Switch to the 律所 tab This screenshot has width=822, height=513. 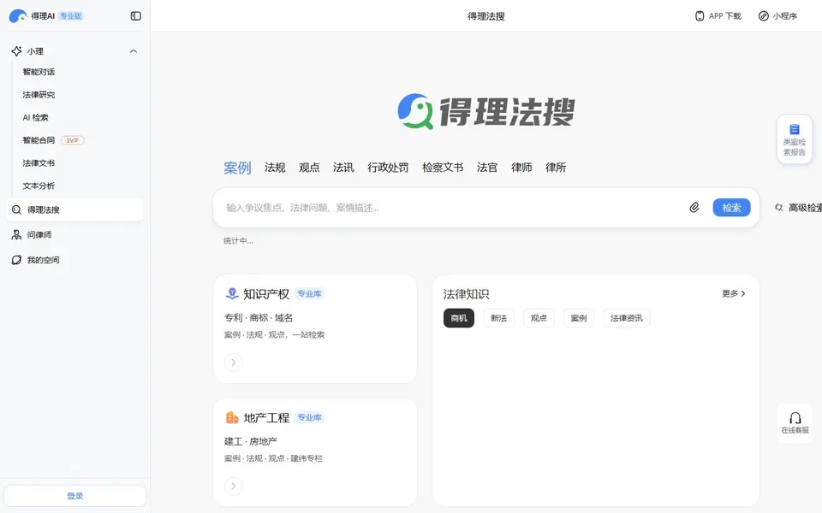[556, 168]
